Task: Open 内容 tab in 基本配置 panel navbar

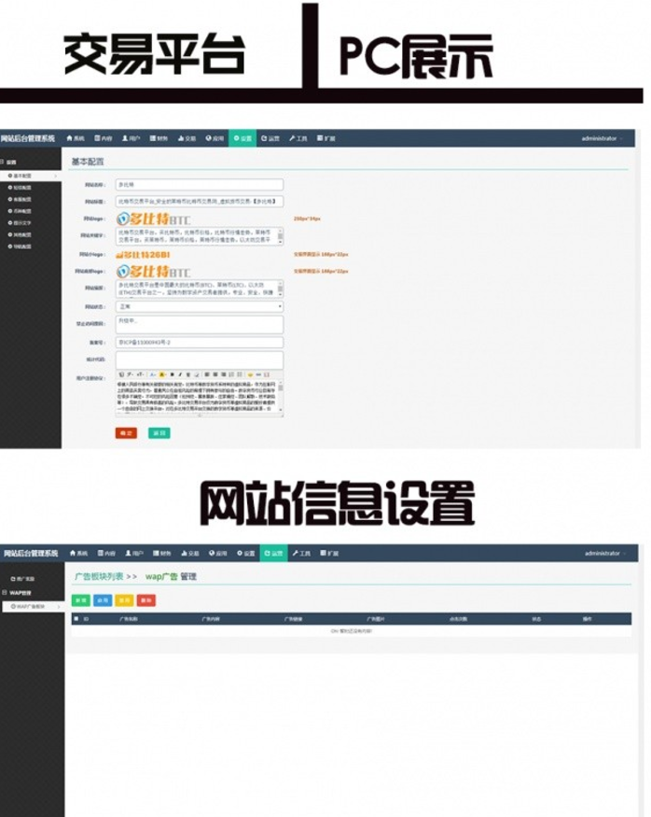Action: (104, 138)
